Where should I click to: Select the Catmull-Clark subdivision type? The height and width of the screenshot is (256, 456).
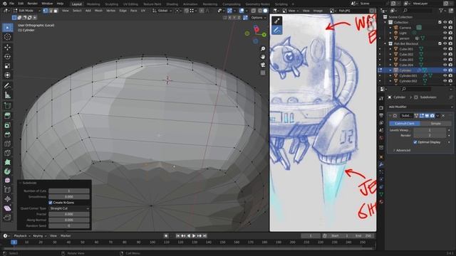[x=405, y=124]
